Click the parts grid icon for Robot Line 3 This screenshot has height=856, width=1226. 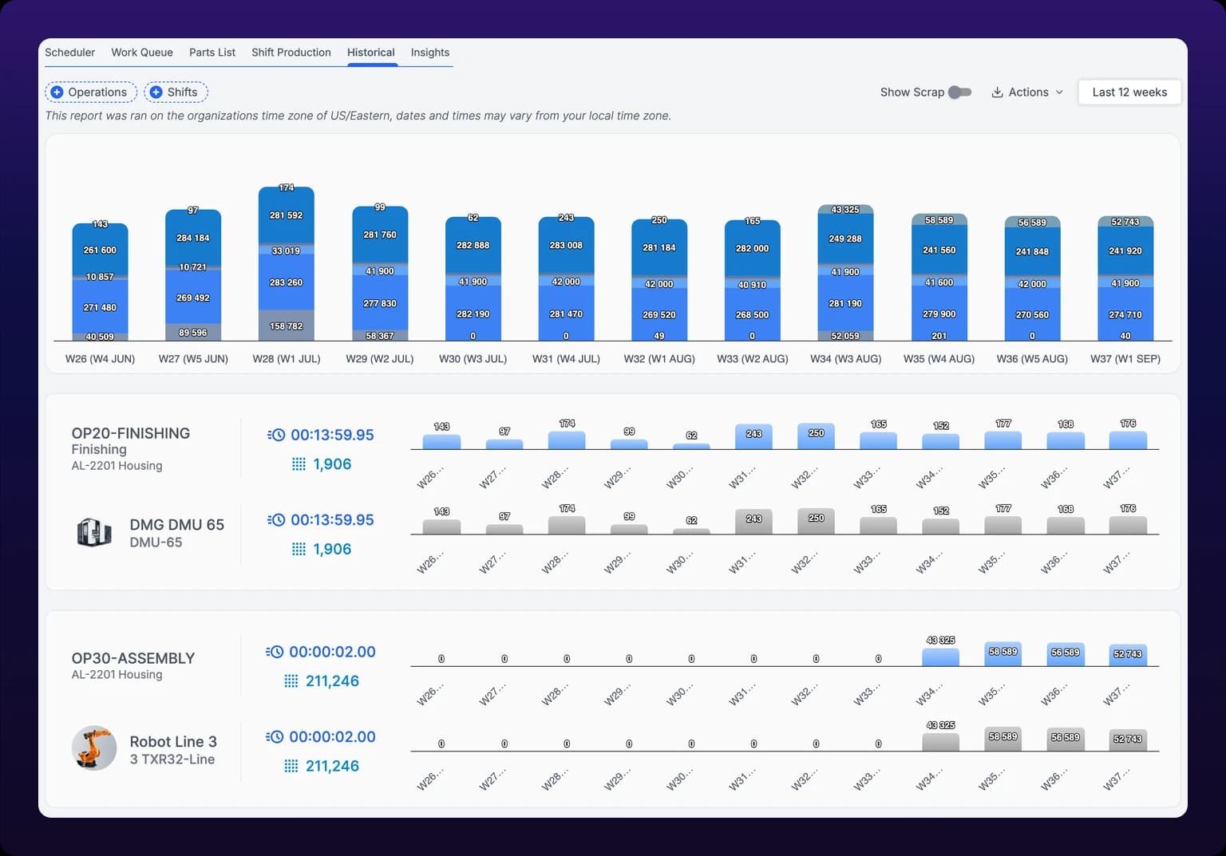[x=291, y=766]
